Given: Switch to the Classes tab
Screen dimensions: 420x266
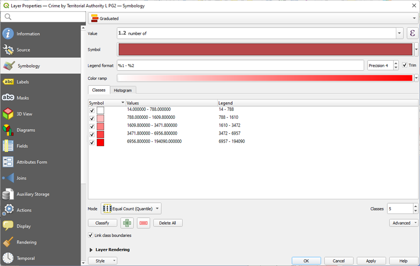Looking at the screenshot, I should click(99, 90).
